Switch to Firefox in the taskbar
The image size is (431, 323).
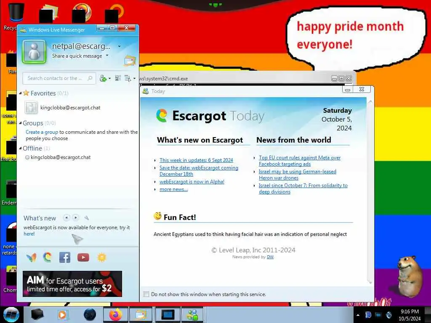pos(115,315)
